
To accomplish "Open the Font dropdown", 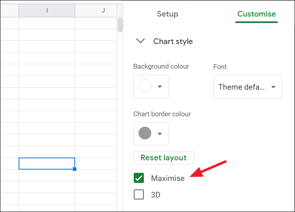I will (x=247, y=87).
